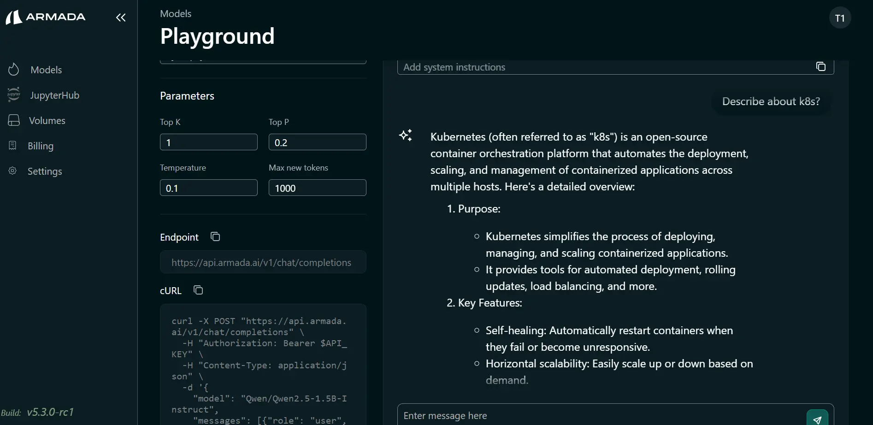The height and width of the screenshot is (425, 873).
Task: Go to Volumes section
Action: (x=47, y=120)
